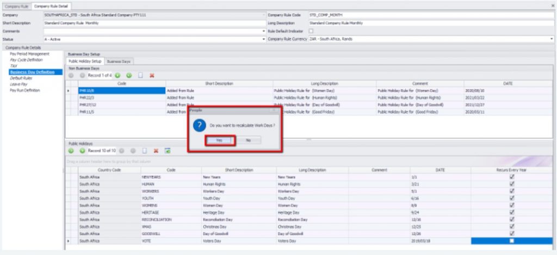
Task: Delete record with red X in Public Holidays
Action: pos(156,151)
